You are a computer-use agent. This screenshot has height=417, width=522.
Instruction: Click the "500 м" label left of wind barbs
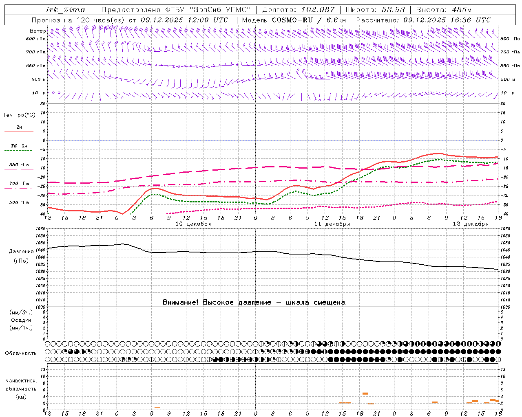click(38, 79)
